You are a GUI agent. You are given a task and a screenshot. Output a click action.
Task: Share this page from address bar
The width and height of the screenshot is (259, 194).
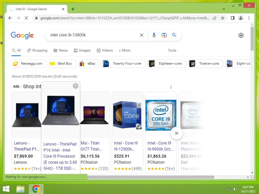pyautogui.click(x=214, y=18)
